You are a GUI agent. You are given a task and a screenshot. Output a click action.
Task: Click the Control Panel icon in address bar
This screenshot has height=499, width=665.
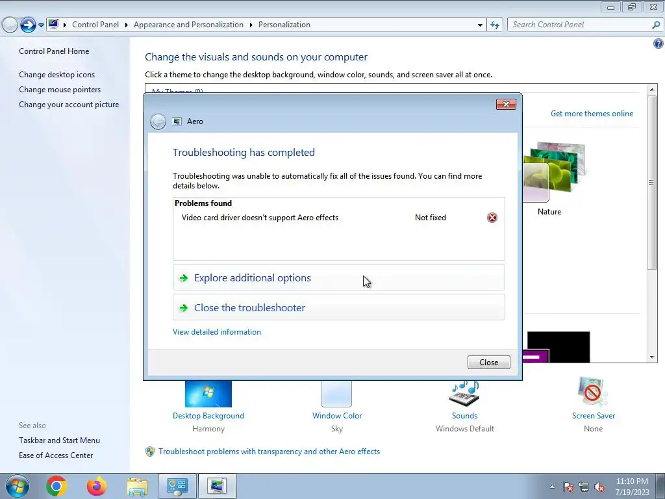(x=53, y=24)
